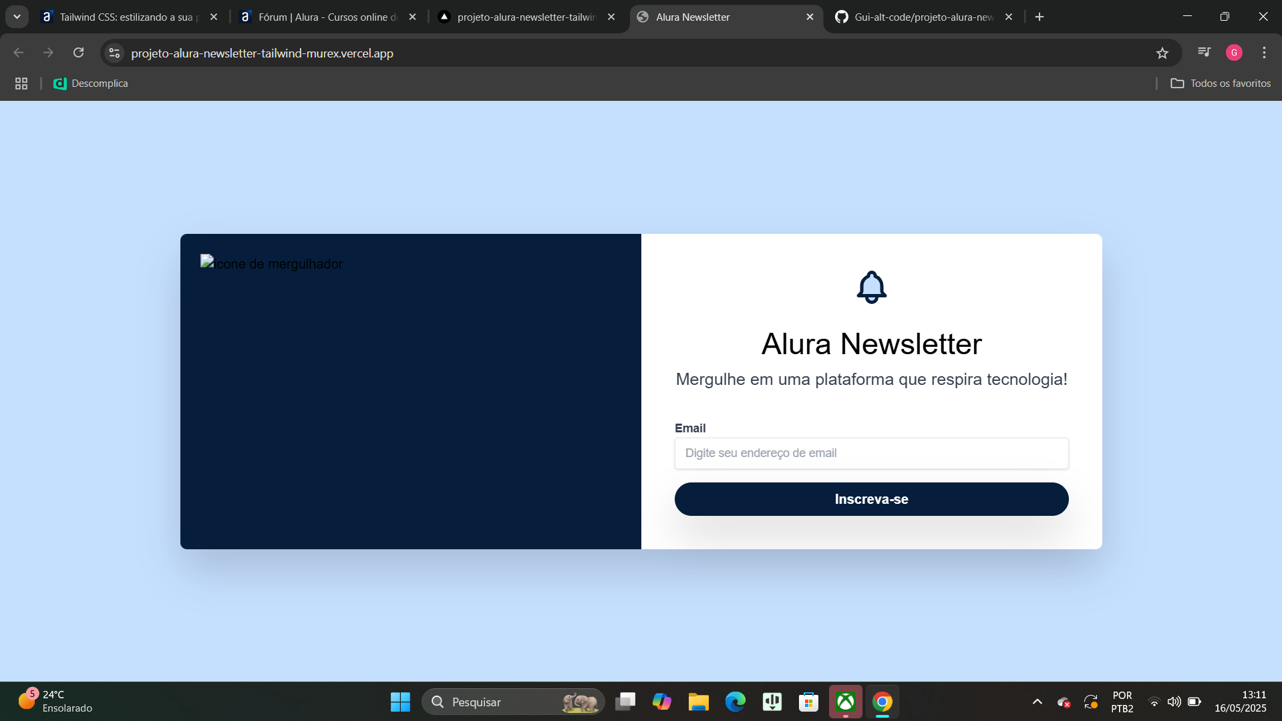Switch to the Gui-alt-code GitHub tab
The width and height of the screenshot is (1282, 721).
[924, 17]
